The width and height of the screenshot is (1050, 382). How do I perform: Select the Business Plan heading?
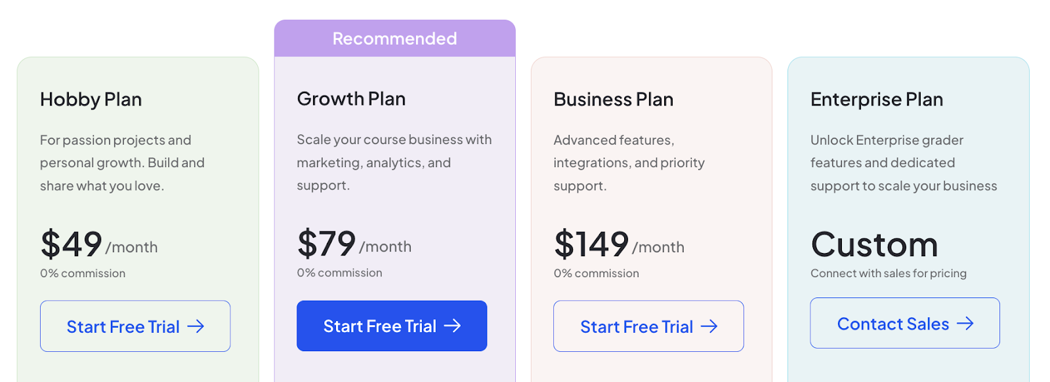614,100
